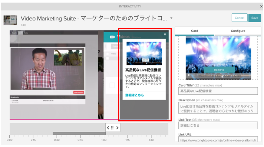This screenshot has height=147, width=264.
Task: Click the drag grip dots on the timeline handle
Action: [x=112, y=128]
